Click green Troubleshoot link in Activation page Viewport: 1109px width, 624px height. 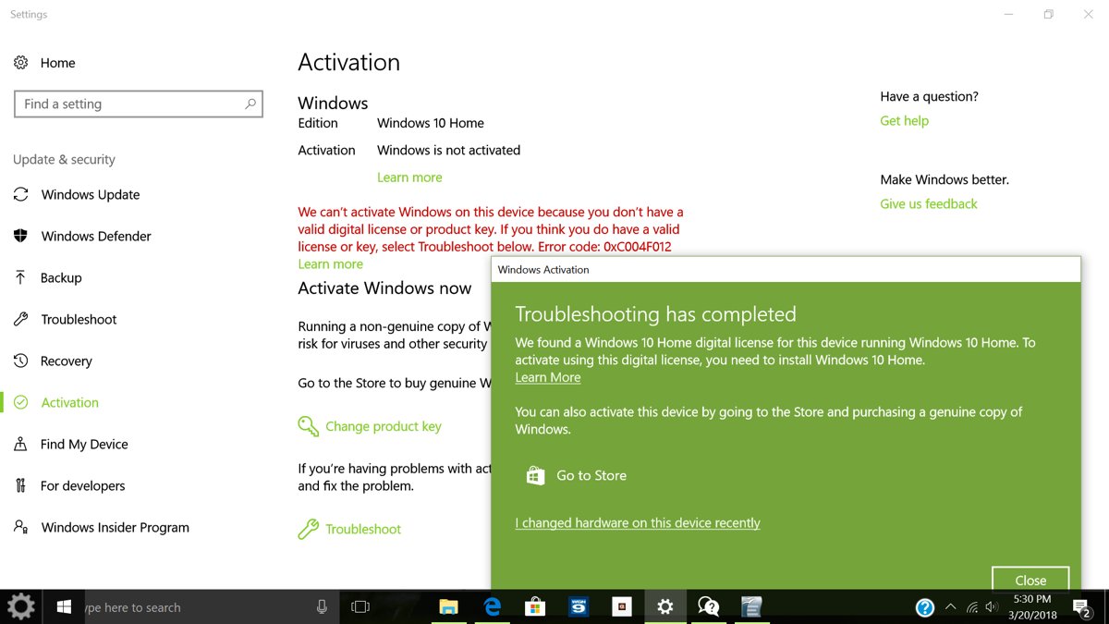pos(363,529)
